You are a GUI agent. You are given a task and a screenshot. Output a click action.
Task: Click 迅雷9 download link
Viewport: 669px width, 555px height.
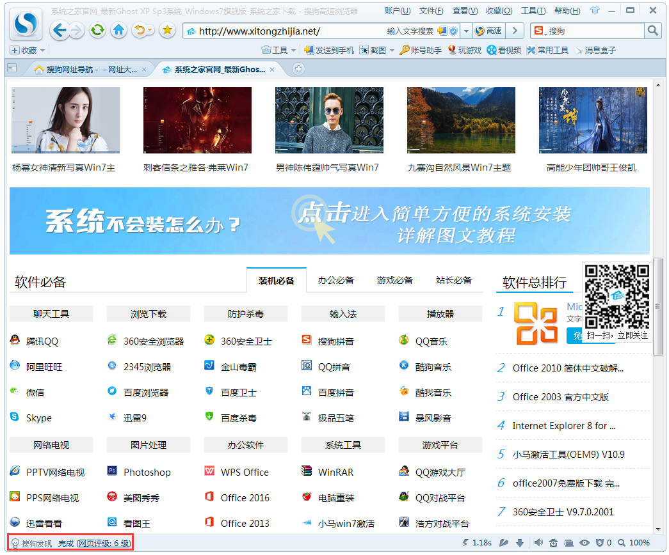tap(135, 418)
